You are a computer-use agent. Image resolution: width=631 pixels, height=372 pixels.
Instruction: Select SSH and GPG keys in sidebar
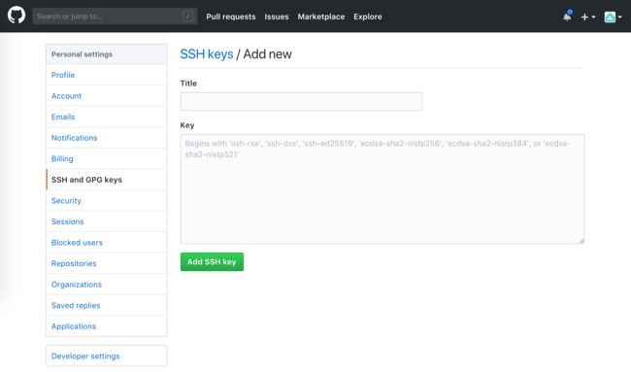(107, 180)
